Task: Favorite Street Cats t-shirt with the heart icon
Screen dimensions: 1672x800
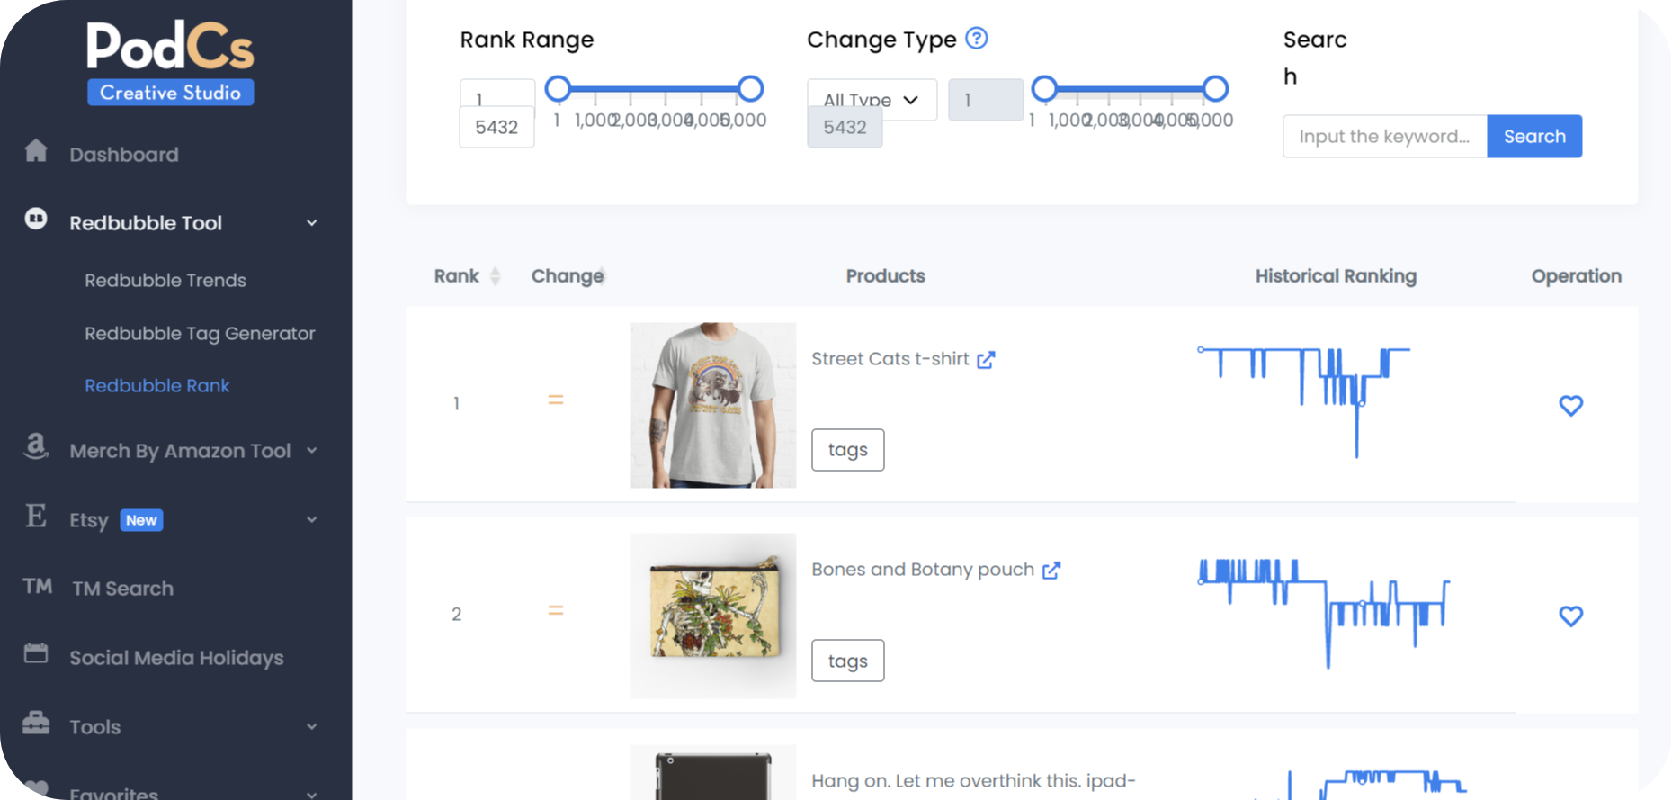Action: [1571, 406]
